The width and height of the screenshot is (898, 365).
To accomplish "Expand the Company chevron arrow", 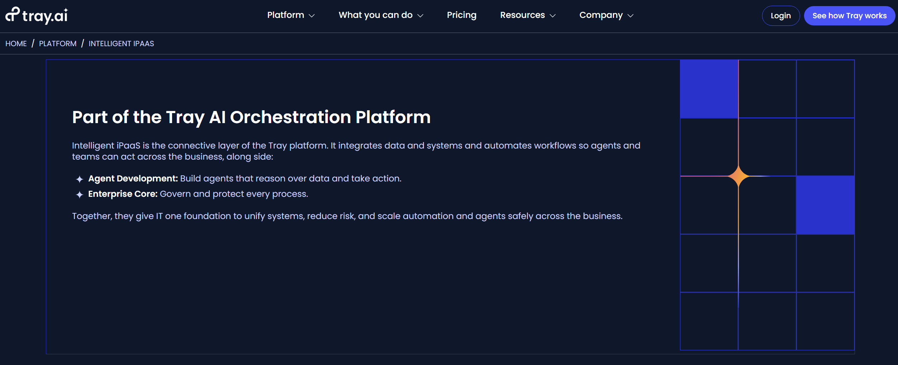I will click(x=630, y=16).
